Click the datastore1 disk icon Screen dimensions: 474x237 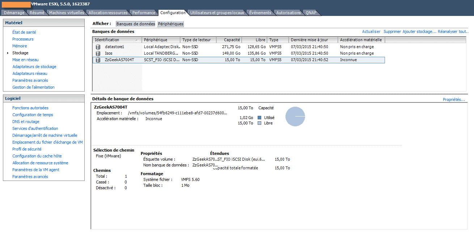[98, 47]
